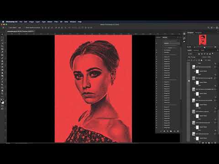Viewport: 219px width, 164px height.
Task: Open the Image menu
Action: (31, 22)
